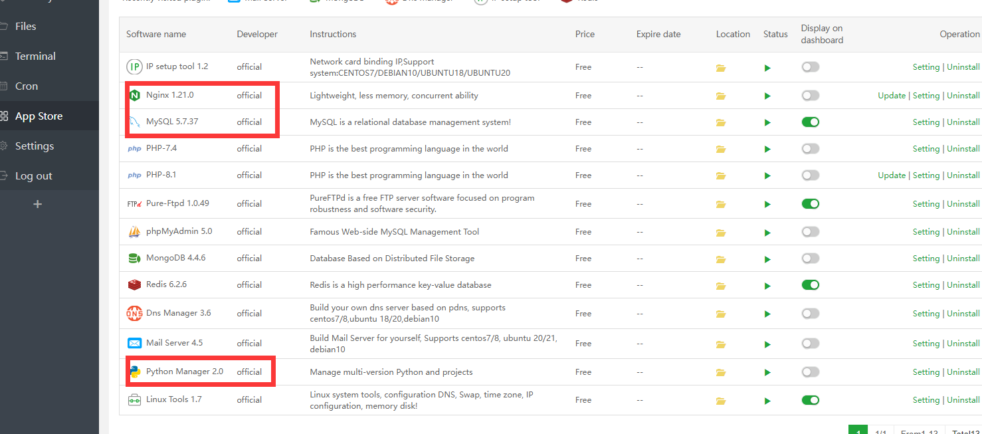The width and height of the screenshot is (982, 434).
Task: Enable dashboard display for Dns Manager
Action: tap(810, 313)
